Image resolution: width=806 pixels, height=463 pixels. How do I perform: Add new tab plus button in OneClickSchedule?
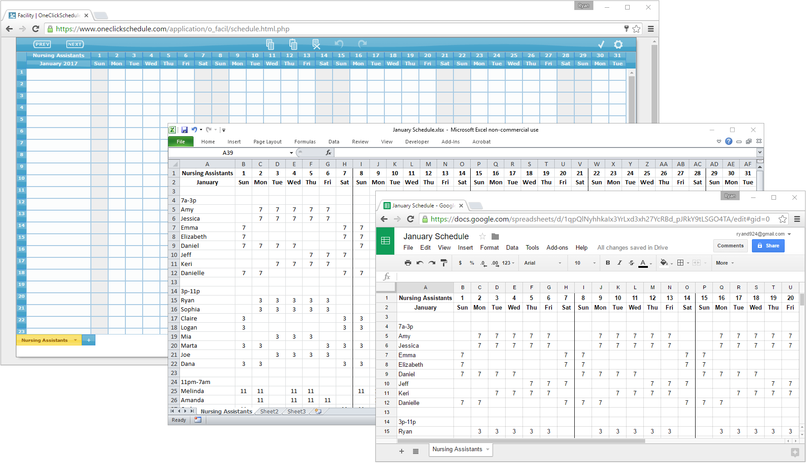[89, 340]
